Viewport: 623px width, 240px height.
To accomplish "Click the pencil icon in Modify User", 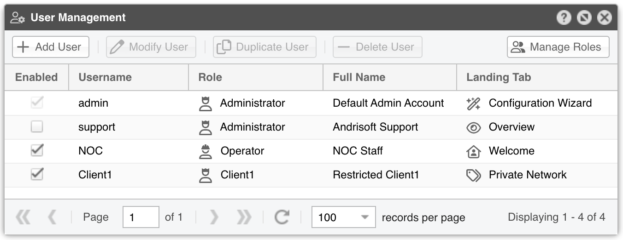I will [x=117, y=47].
